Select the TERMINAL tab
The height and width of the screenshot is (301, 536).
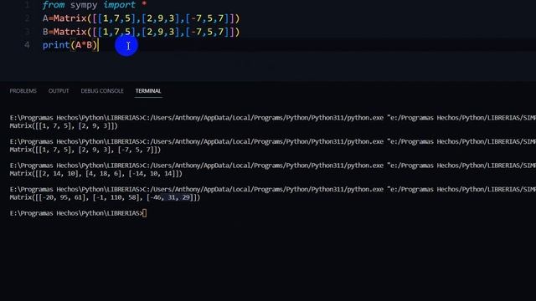148,91
